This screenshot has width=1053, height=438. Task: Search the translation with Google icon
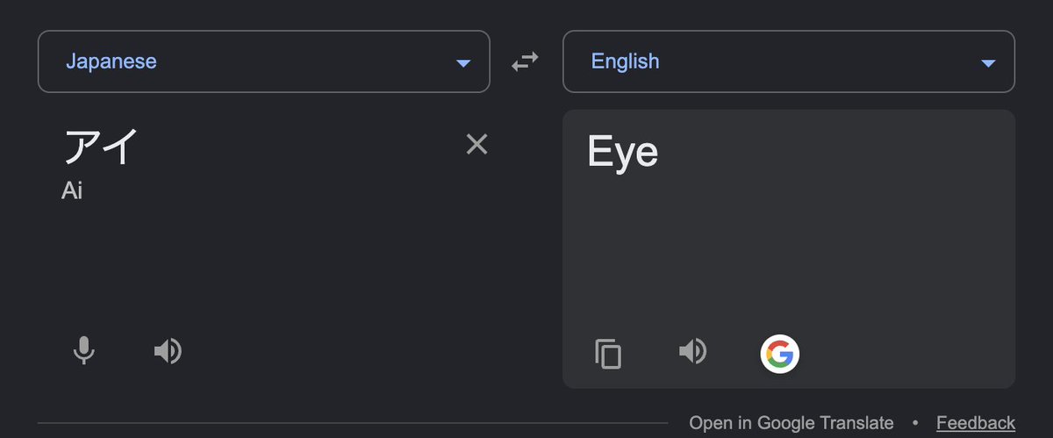(779, 355)
